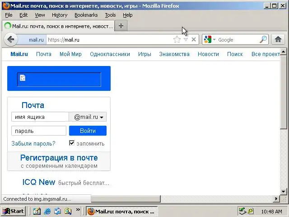Open Новости navigation link
The height and width of the screenshot is (217, 289).
click(208, 54)
